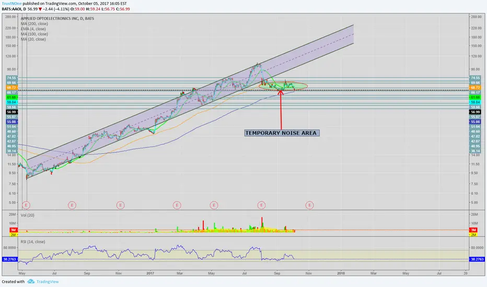The image size is (487, 287).
Task: Click the 2017 label on the time axis
Action: point(150,273)
